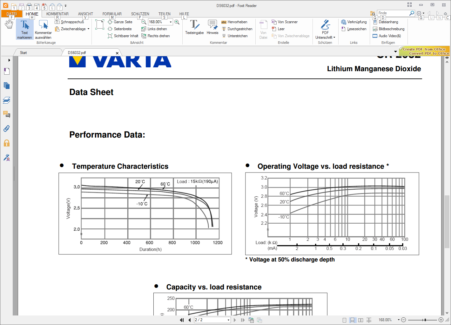Viewport: 451px width, 325px height.
Task: Click the Create PDF from Office banner
Action: coord(425,51)
